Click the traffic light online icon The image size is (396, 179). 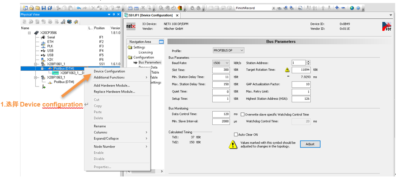[x=180, y=8]
